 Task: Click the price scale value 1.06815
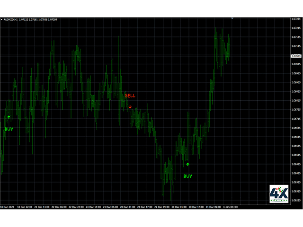click(296, 101)
